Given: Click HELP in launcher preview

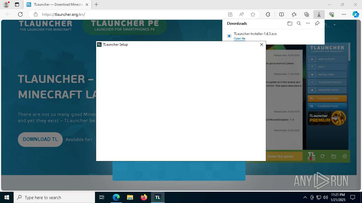Looking at the screenshot, I should click(x=327, y=67).
